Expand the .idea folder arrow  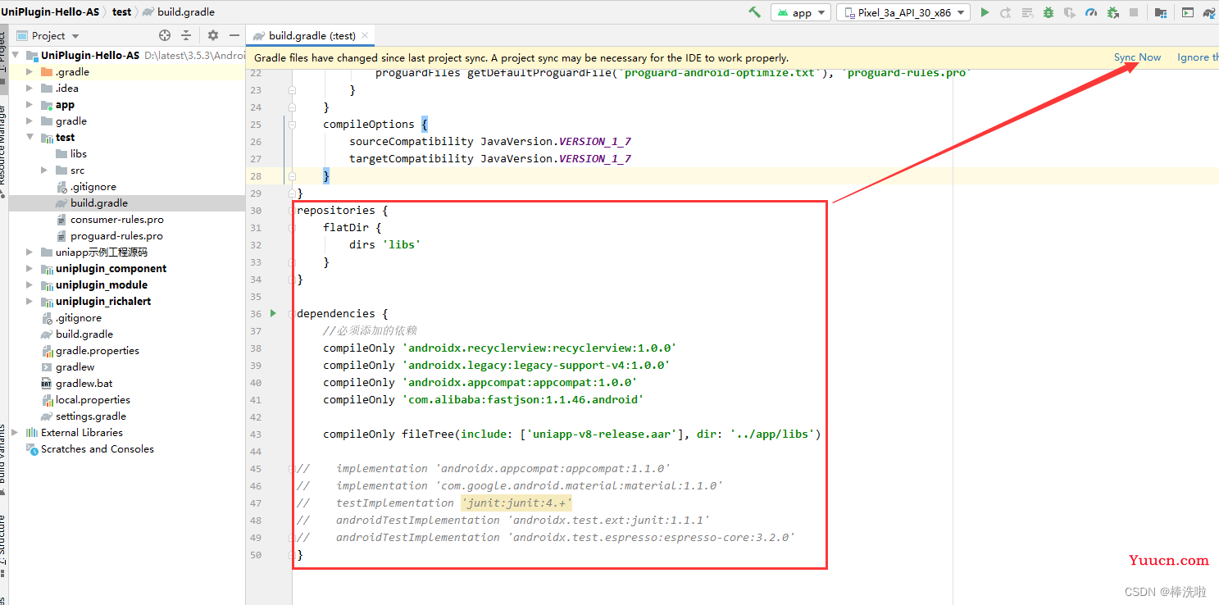click(x=30, y=89)
